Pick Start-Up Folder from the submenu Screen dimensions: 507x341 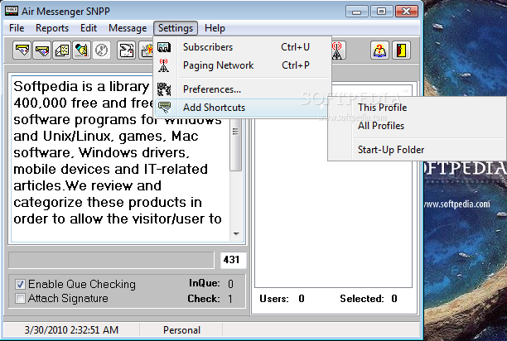coord(417,150)
